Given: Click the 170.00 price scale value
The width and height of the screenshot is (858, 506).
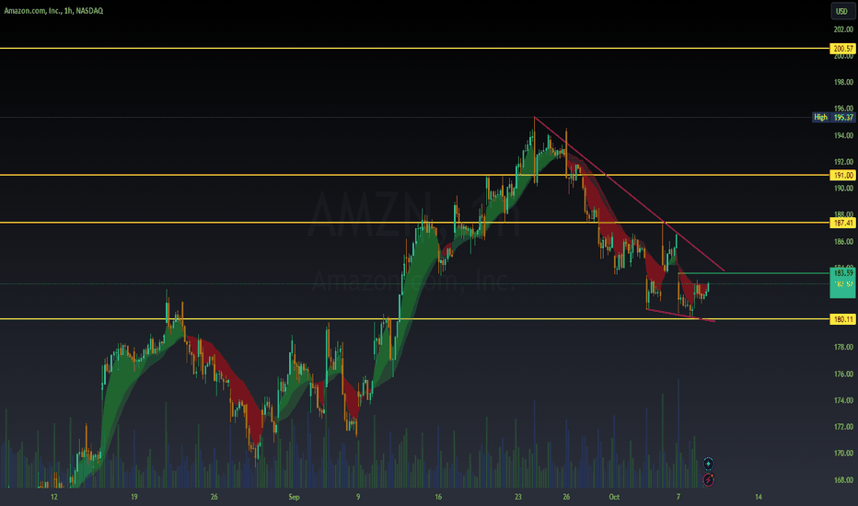Looking at the screenshot, I should pos(843,453).
